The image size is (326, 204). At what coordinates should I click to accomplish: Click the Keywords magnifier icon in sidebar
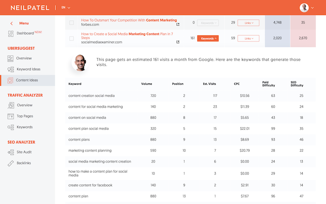[11, 127]
